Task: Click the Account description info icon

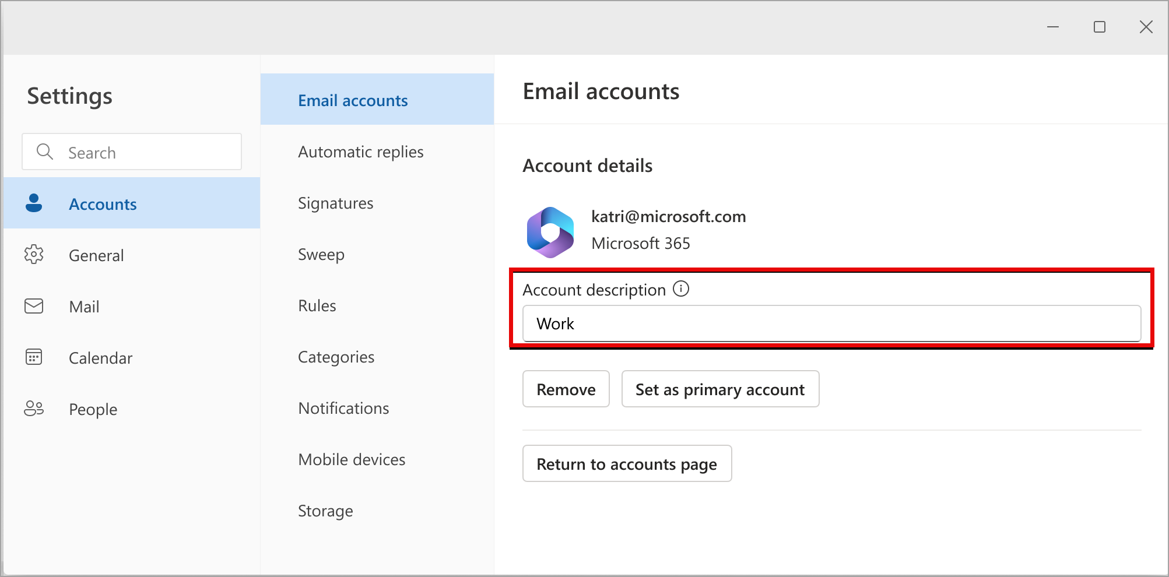Action: 681,288
